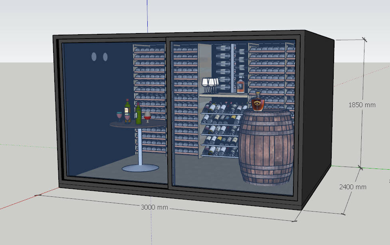The width and height of the screenshot is (390, 245).
Task: Click the red wine glass on table's right
Action: tap(148, 116)
